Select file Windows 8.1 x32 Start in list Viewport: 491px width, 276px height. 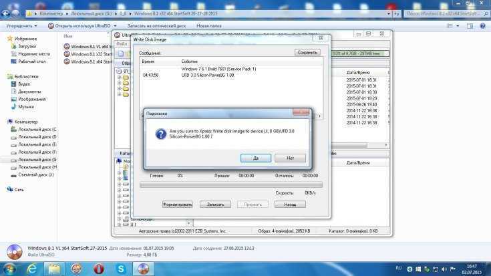pos(88,54)
